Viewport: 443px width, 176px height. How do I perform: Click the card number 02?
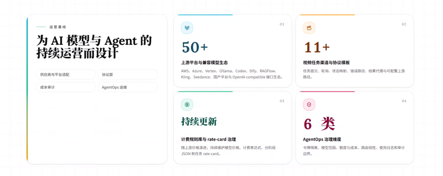(x=404, y=24)
